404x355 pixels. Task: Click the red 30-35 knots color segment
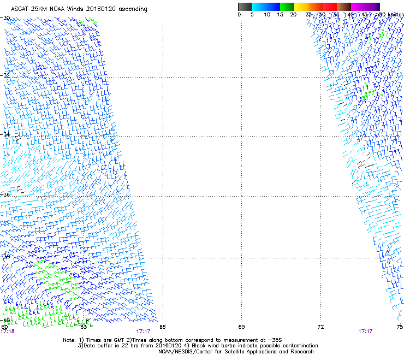click(330, 7)
